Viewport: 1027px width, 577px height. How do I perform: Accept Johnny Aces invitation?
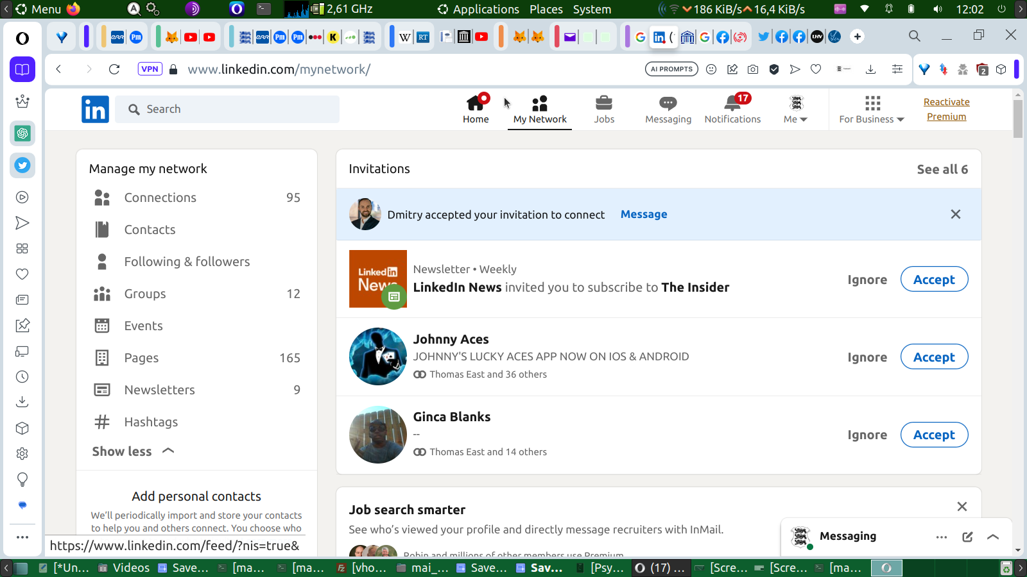[934, 357]
